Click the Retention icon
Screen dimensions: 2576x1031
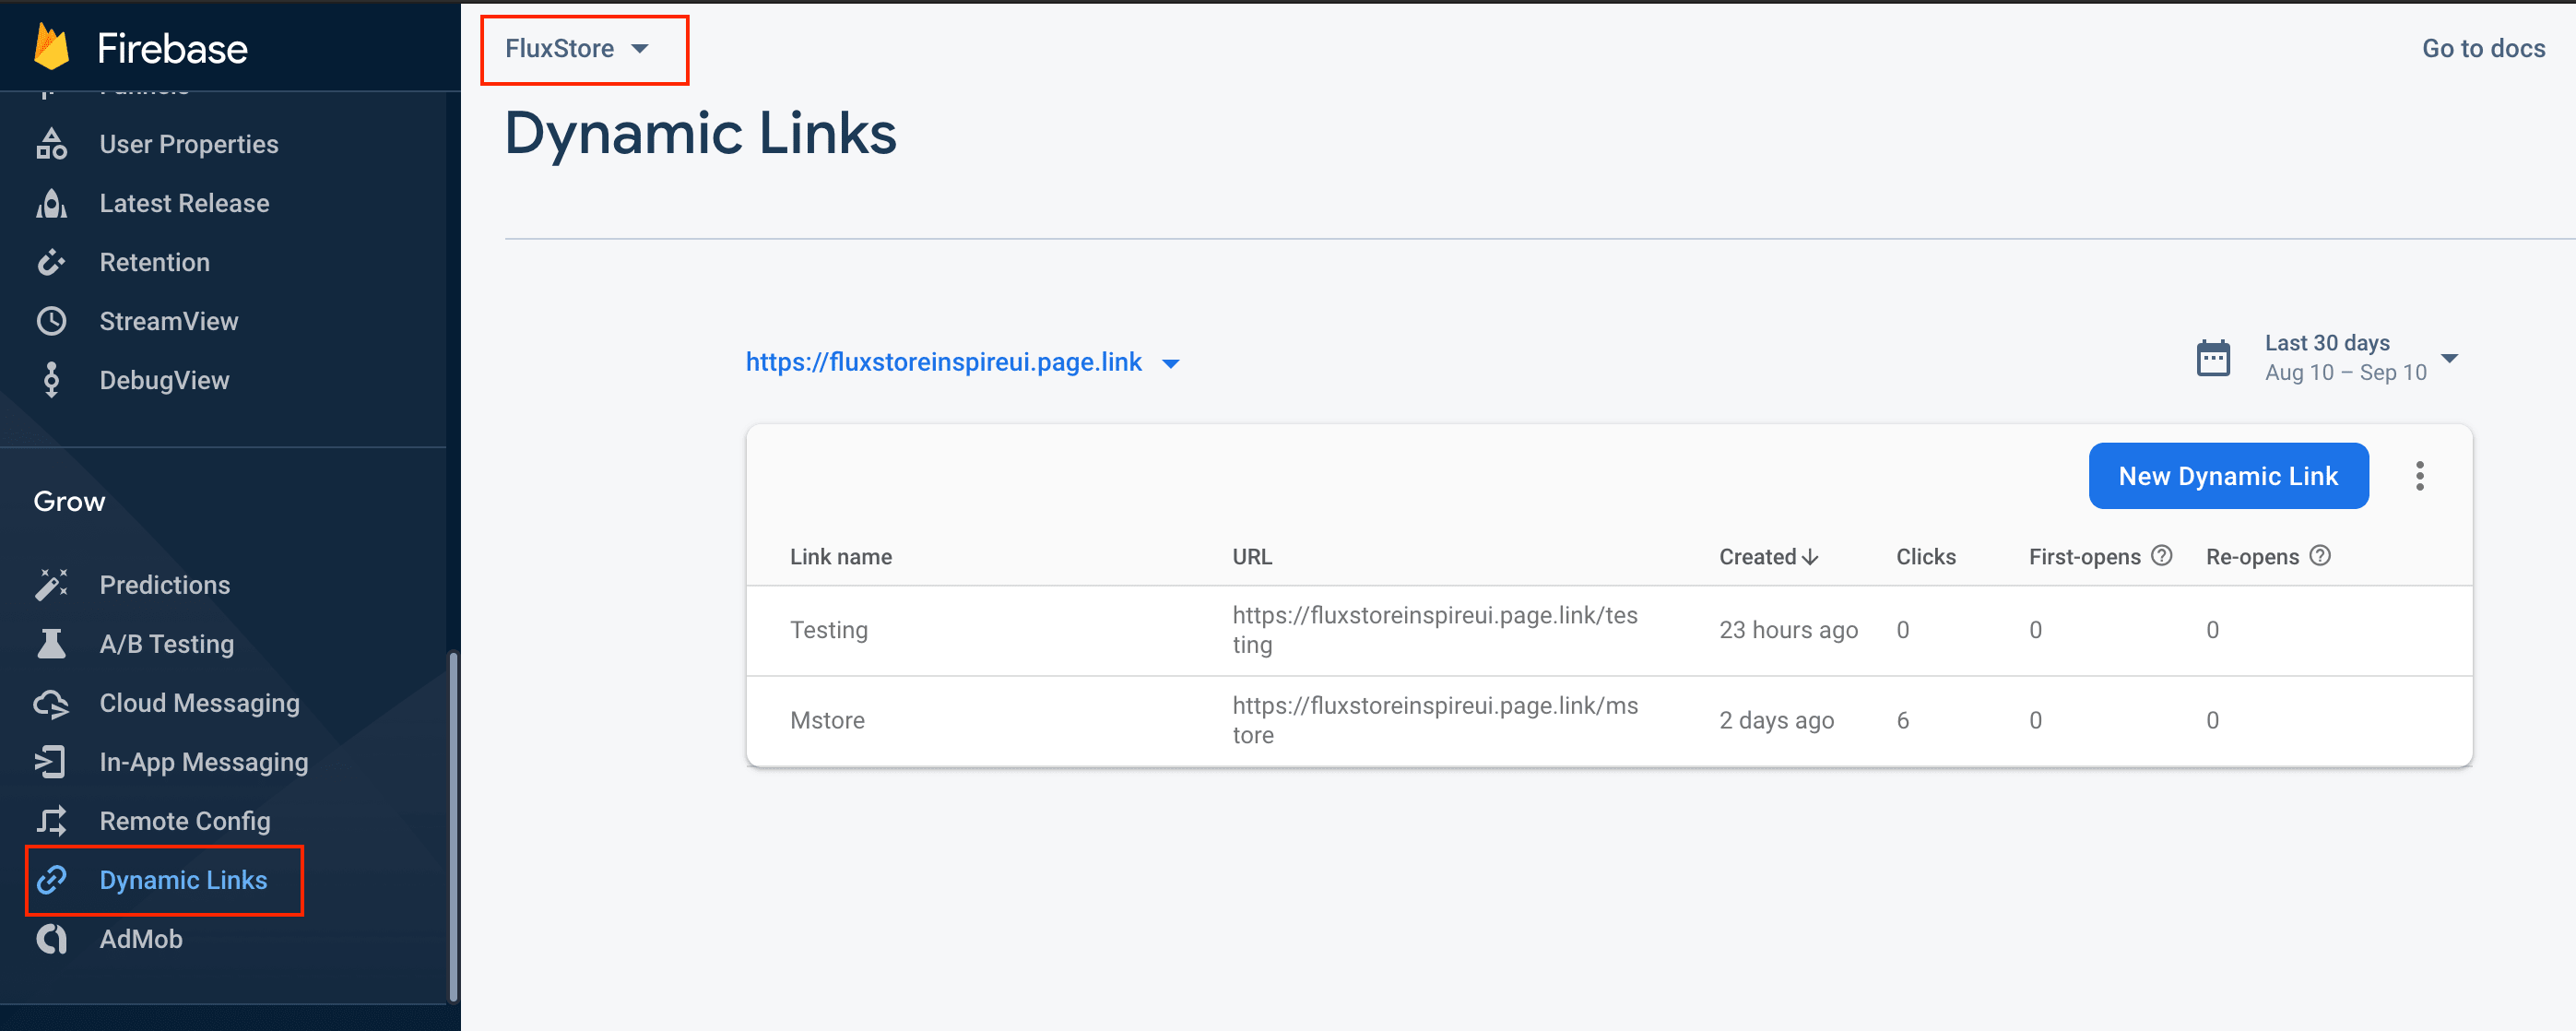click(51, 262)
